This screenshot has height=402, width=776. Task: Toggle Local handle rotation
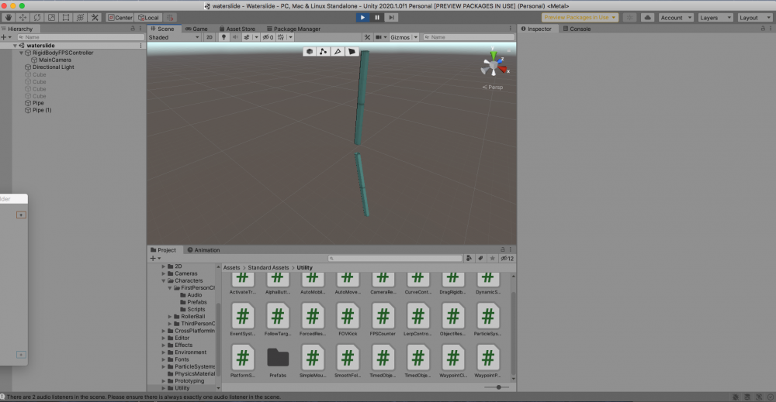coord(148,17)
